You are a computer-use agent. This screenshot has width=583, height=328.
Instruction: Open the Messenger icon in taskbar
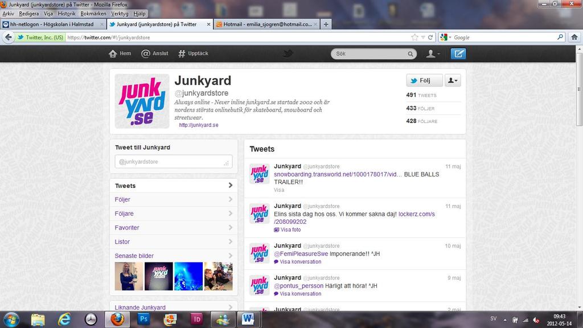223,319
